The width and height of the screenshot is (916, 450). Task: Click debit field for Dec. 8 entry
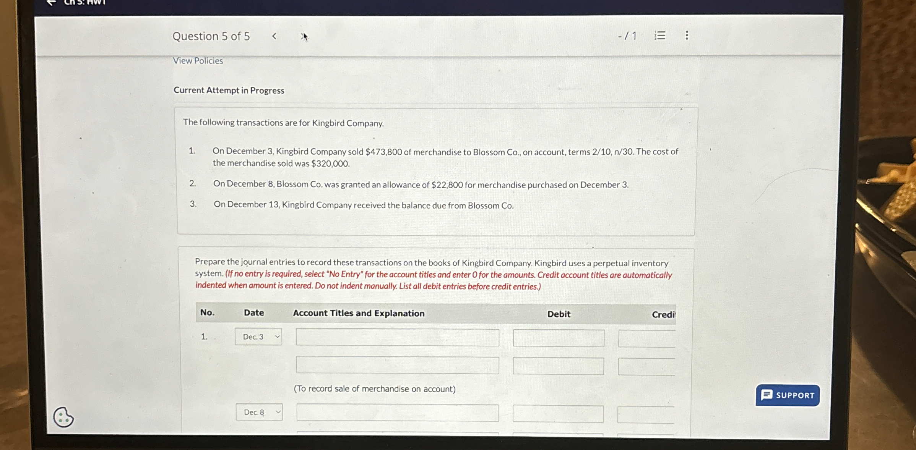point(558,414)
